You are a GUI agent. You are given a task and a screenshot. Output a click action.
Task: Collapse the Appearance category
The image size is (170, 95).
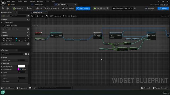tap(2, 63)
